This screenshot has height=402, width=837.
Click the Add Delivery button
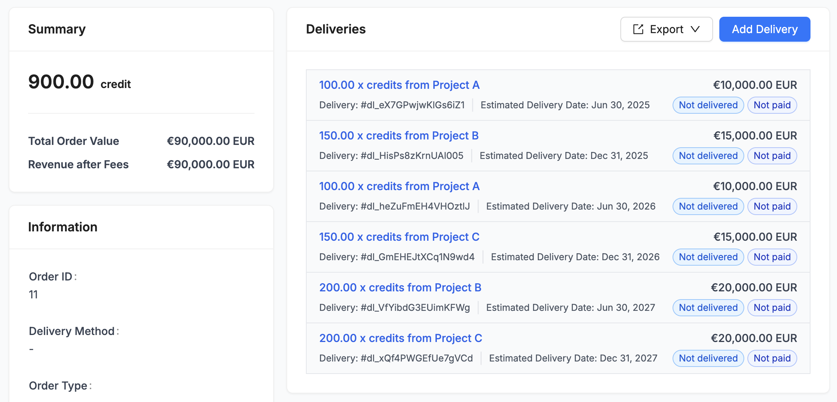coord(765,29)
